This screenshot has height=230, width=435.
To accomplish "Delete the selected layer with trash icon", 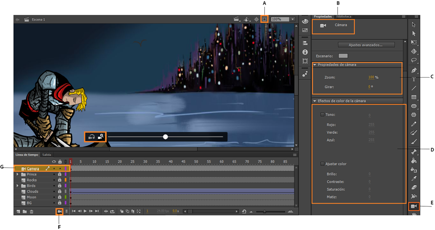I will [32, 212].
